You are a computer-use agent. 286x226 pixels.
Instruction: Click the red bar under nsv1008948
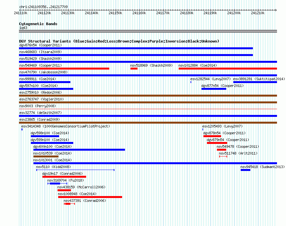click(x=90, y=197)
